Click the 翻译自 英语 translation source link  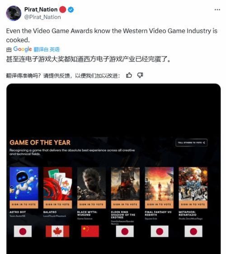click(x=47, y=49)
